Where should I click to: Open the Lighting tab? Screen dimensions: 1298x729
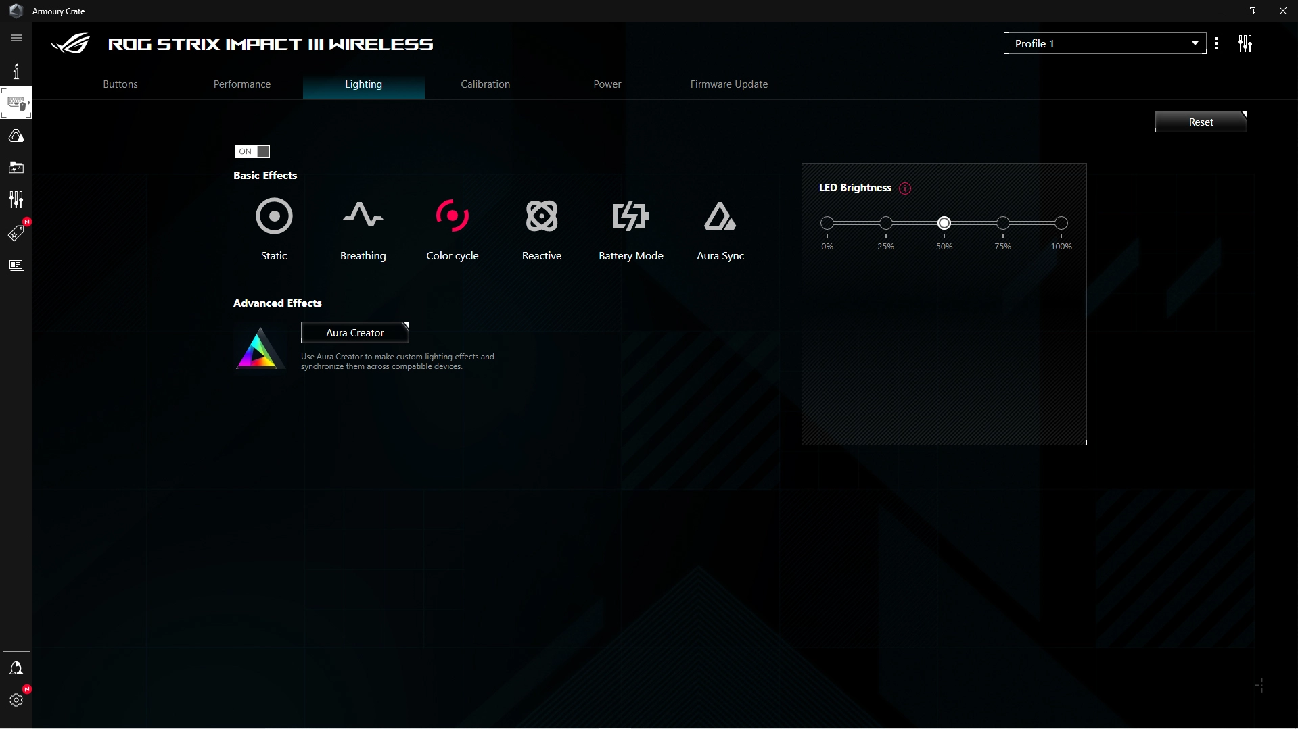tap(364, 84)
